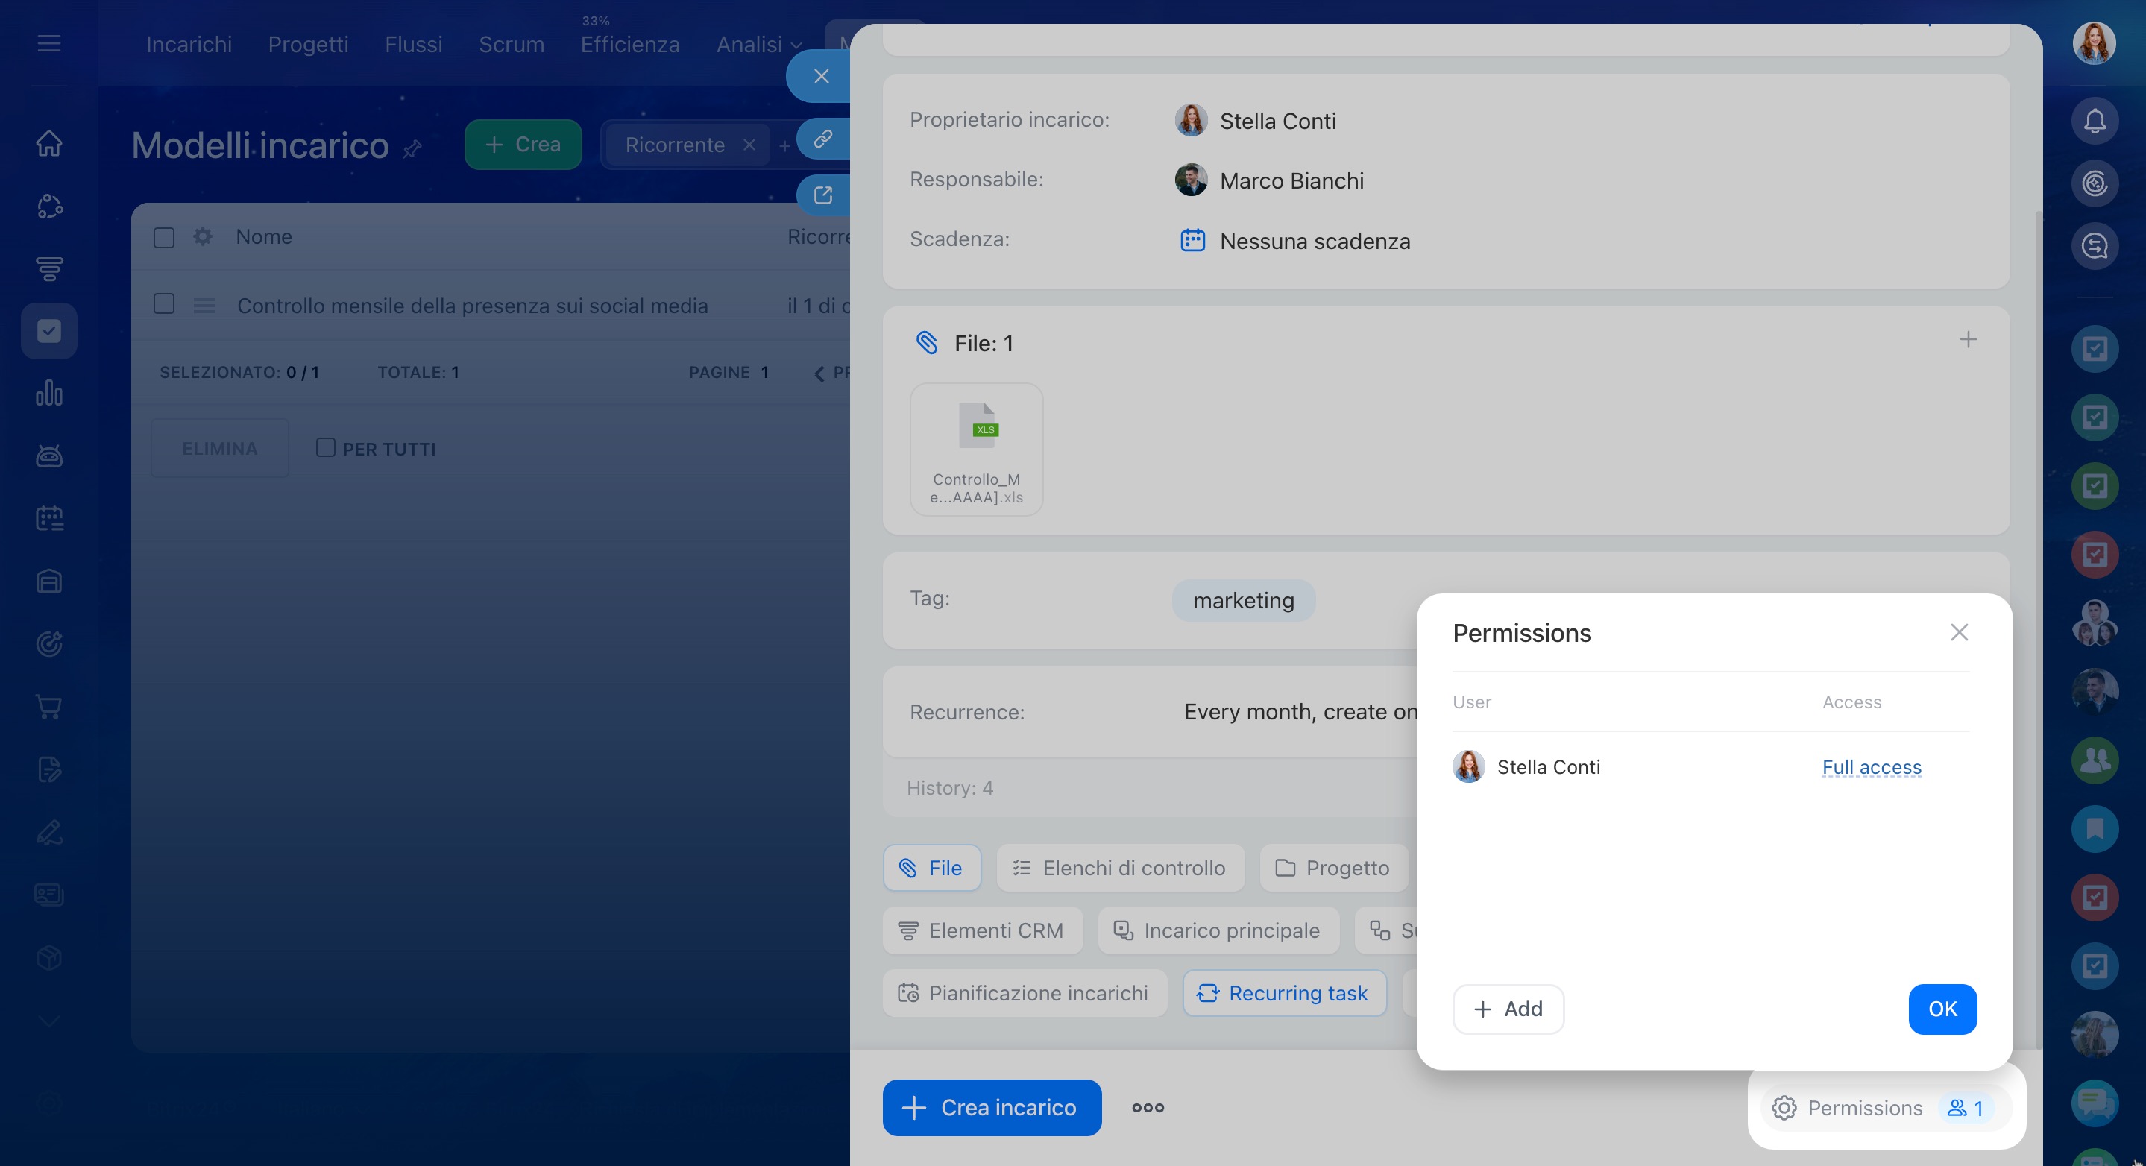The height and width of the screenshot is (1166, 2146).
Task: Open the notifications bell icon
Action: coord(2094,122)
